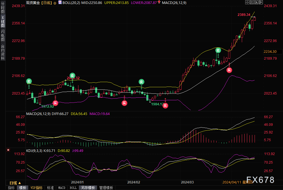
Task: Click the green 卖 marker near 2024/04 peak
Action: [x=218, y=50]
